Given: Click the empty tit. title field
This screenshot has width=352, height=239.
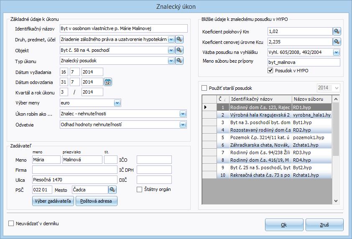Looking at the screenshot, I should (111, 160).
